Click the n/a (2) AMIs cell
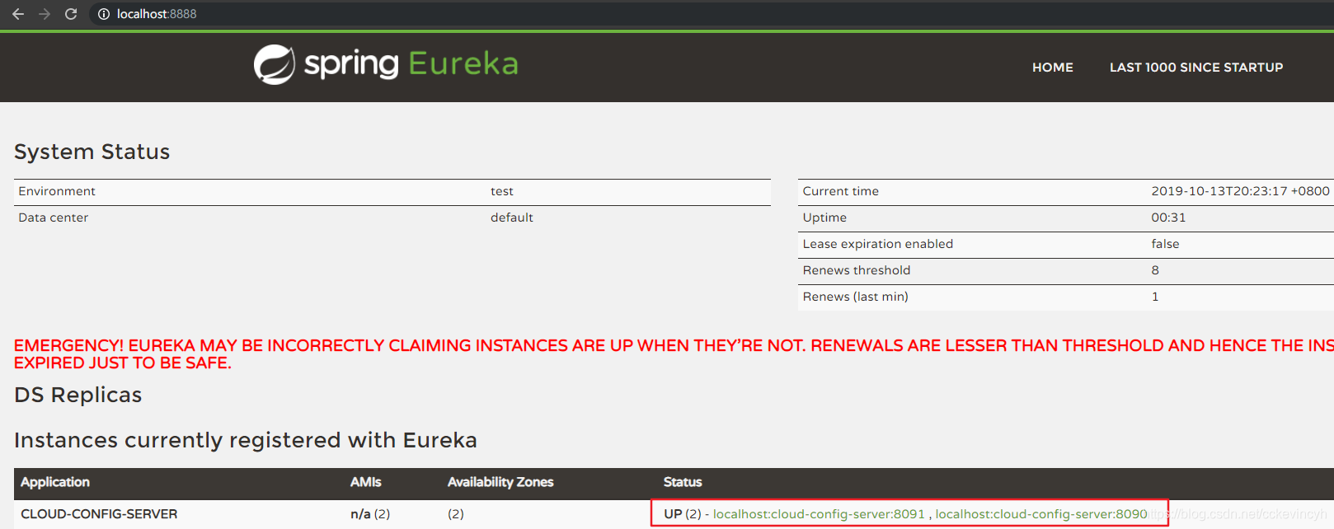Screen dimensions: 1334x529 (x=370, y=514)
